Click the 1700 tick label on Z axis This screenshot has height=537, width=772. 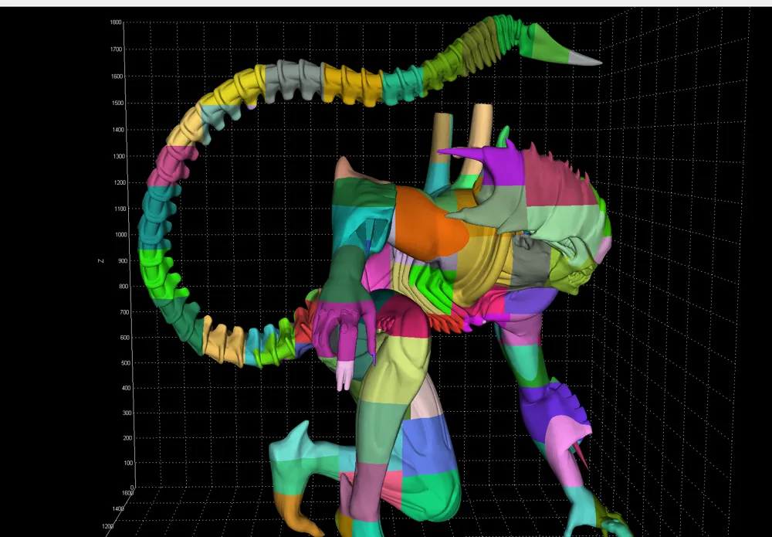pyautogui.click(x=117, y=49)
